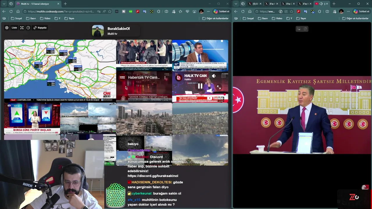Open Habertürk TV video three-dot menu

(165, 78)
